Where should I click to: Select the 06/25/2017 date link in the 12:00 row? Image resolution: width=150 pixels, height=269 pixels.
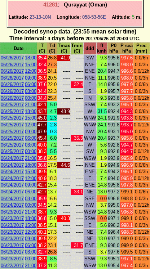pyautogui.click(x=12, y=125)
